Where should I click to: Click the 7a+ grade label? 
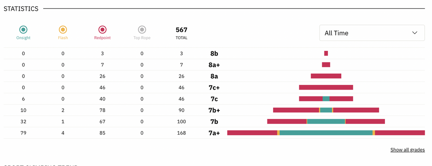point(214,133)
